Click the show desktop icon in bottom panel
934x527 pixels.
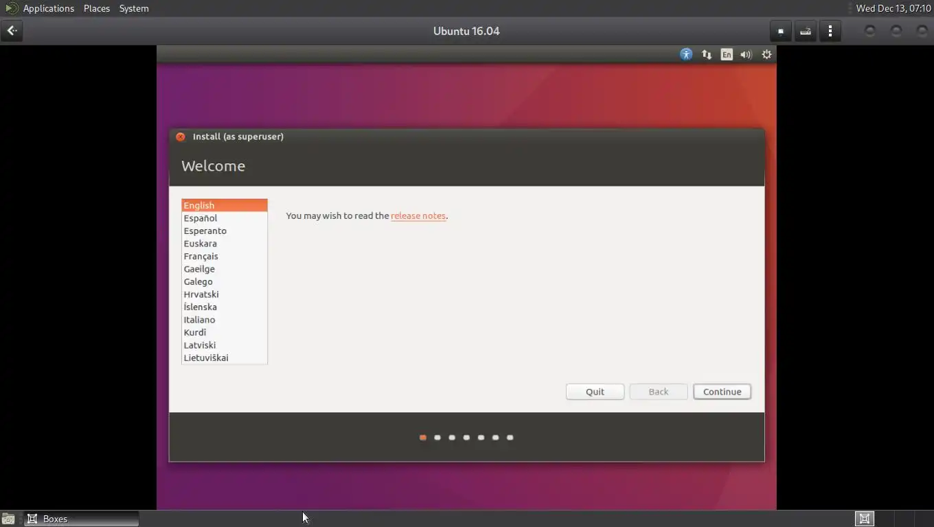click(x=8, y=519)
